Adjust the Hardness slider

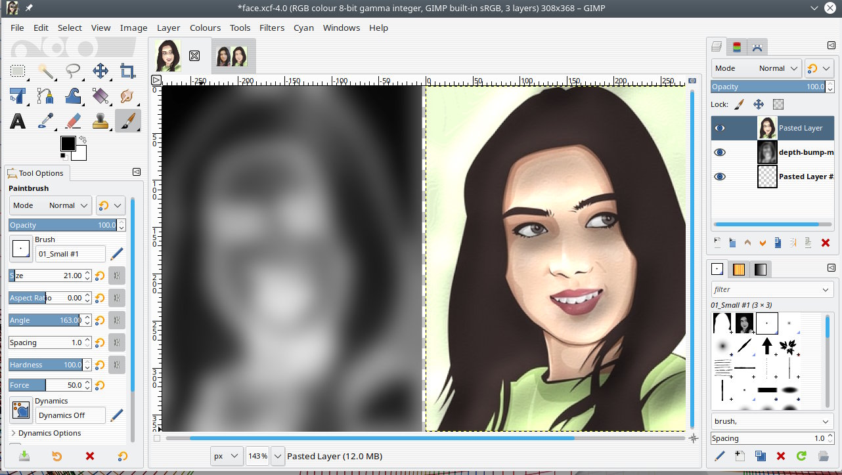pyautogui.click(x=46, y=365)
